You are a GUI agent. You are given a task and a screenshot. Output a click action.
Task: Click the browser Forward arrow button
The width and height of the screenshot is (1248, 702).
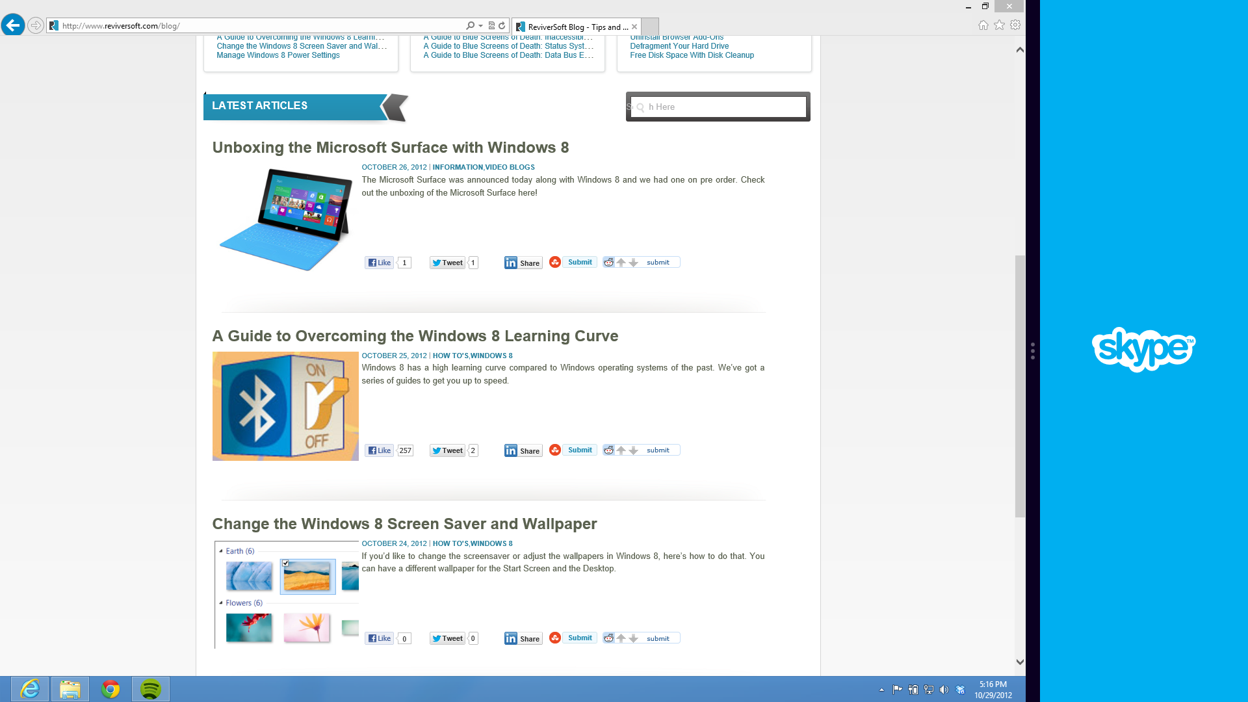pyautogui.click(x=36, y=25)
